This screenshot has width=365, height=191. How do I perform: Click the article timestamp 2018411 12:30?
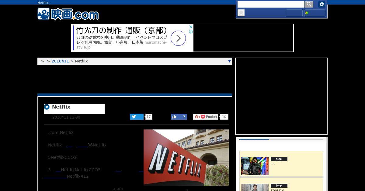click(66, 117)
